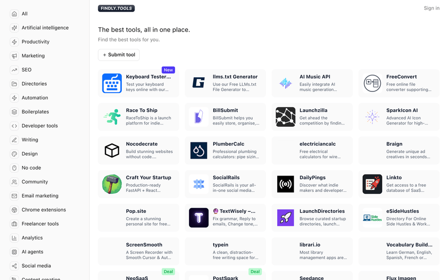Screen dimensions: 448x280
Task: Click the Race To Ship runner icon
Action: [112, 117]
